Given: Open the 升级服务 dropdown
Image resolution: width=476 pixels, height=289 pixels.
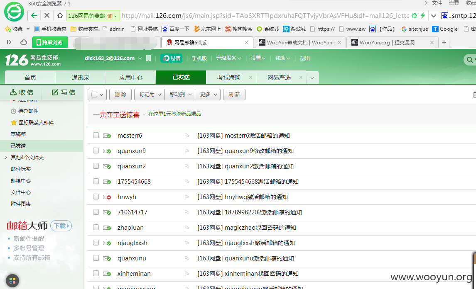Looking at the screenshot, I should (228, 58).
